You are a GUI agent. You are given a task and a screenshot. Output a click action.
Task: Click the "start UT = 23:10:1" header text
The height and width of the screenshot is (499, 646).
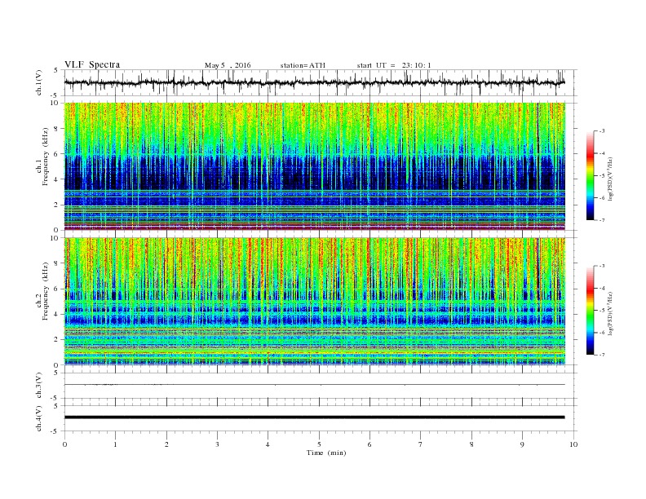[x=394, y=65]
